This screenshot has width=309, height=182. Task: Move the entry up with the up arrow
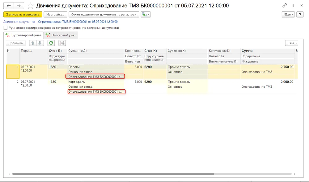[33, 43]
